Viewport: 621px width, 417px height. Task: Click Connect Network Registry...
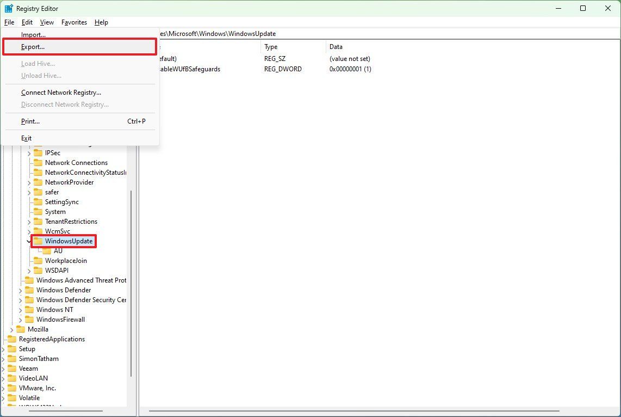[x=61, y=92]
